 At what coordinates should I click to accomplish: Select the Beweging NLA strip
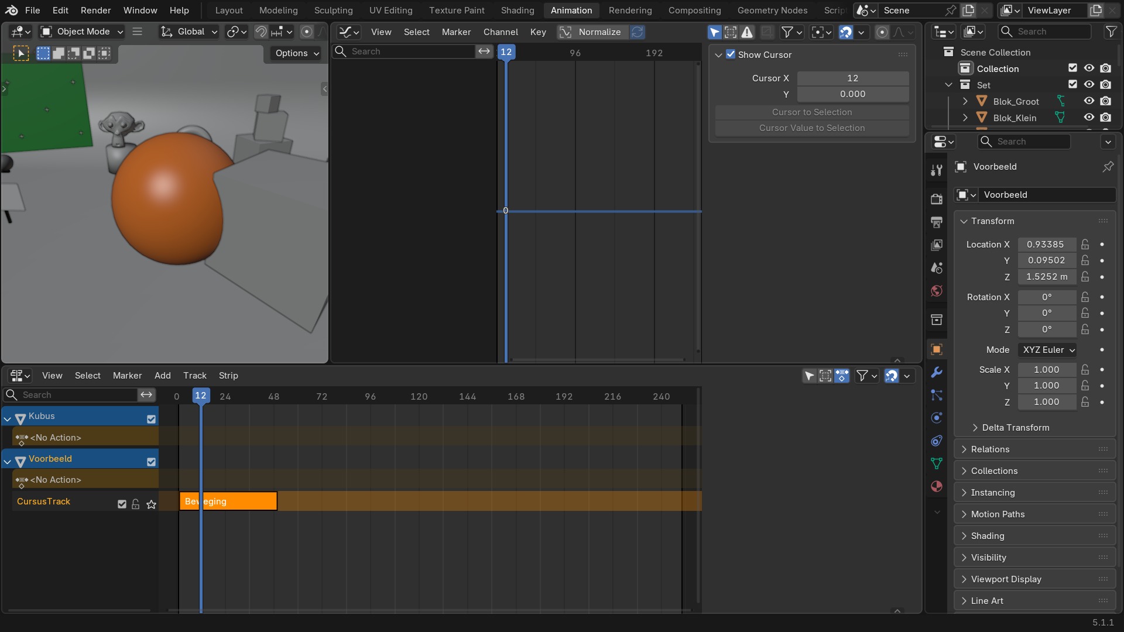228,502
